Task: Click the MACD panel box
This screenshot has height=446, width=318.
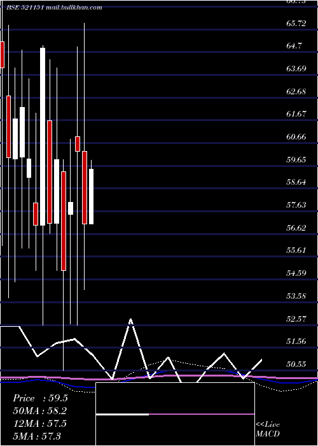Action: click(x=175, y=414)
